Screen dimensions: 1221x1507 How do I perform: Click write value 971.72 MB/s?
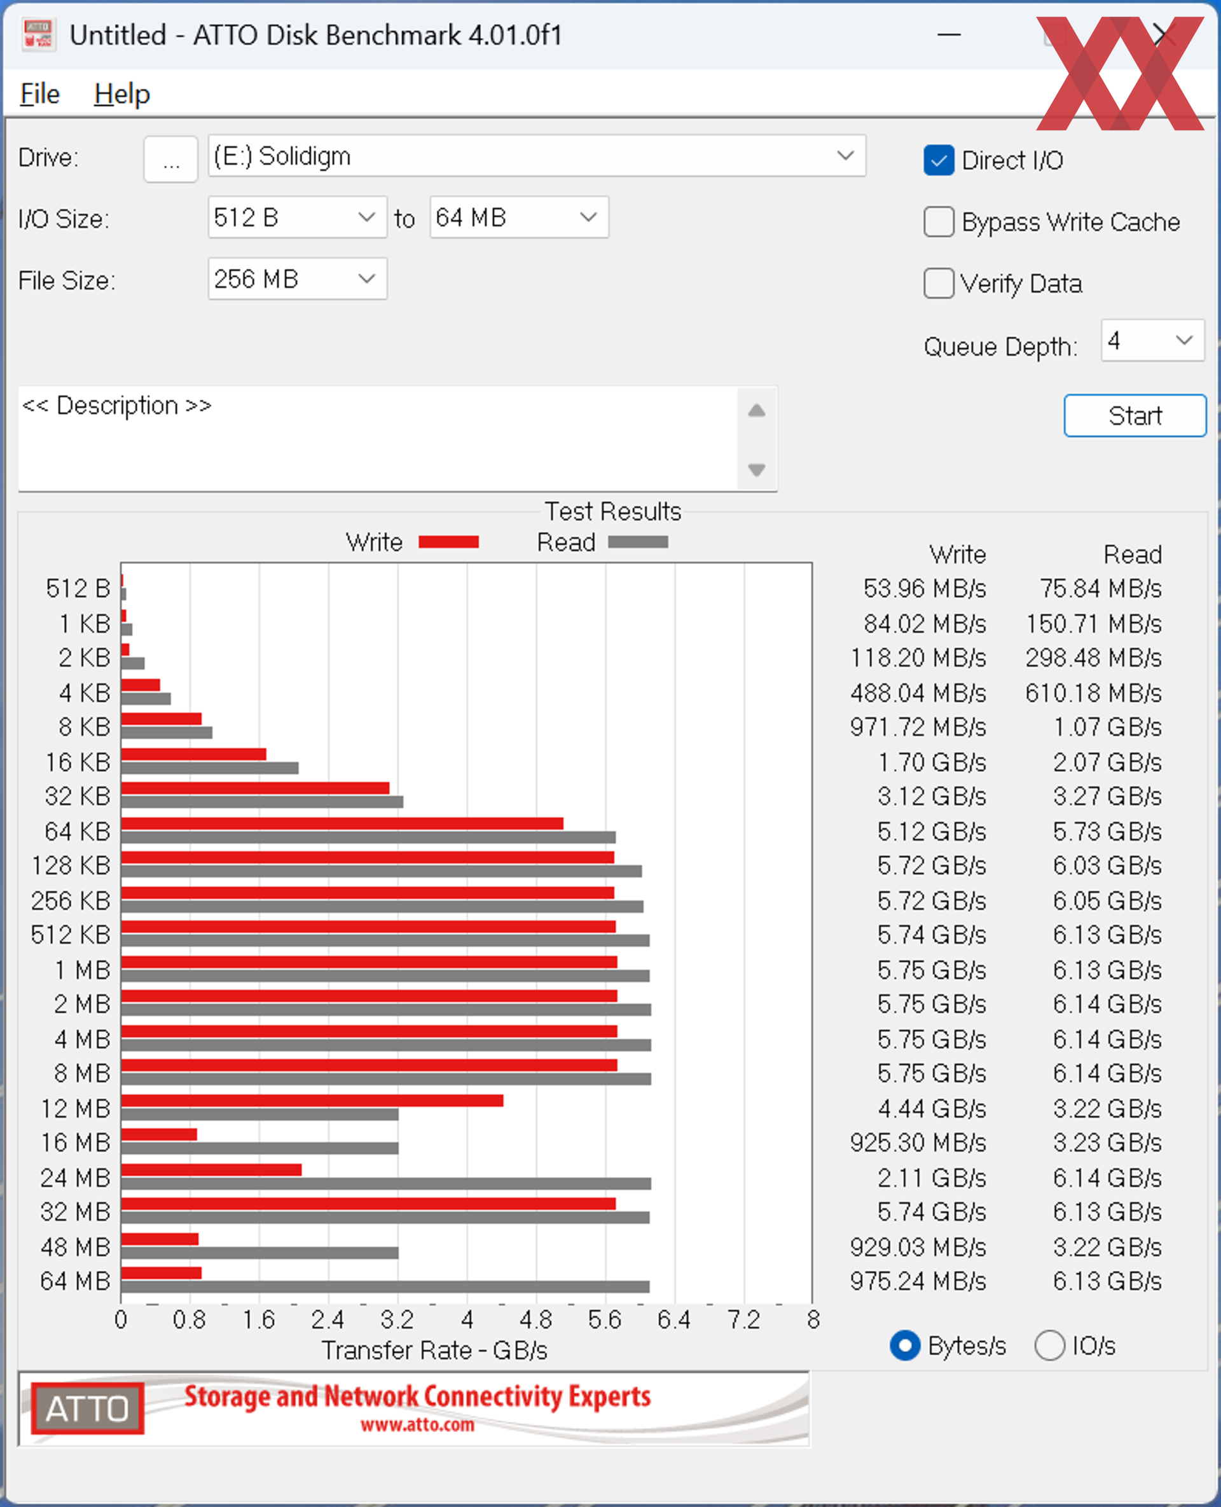click(x=918, y=726)
